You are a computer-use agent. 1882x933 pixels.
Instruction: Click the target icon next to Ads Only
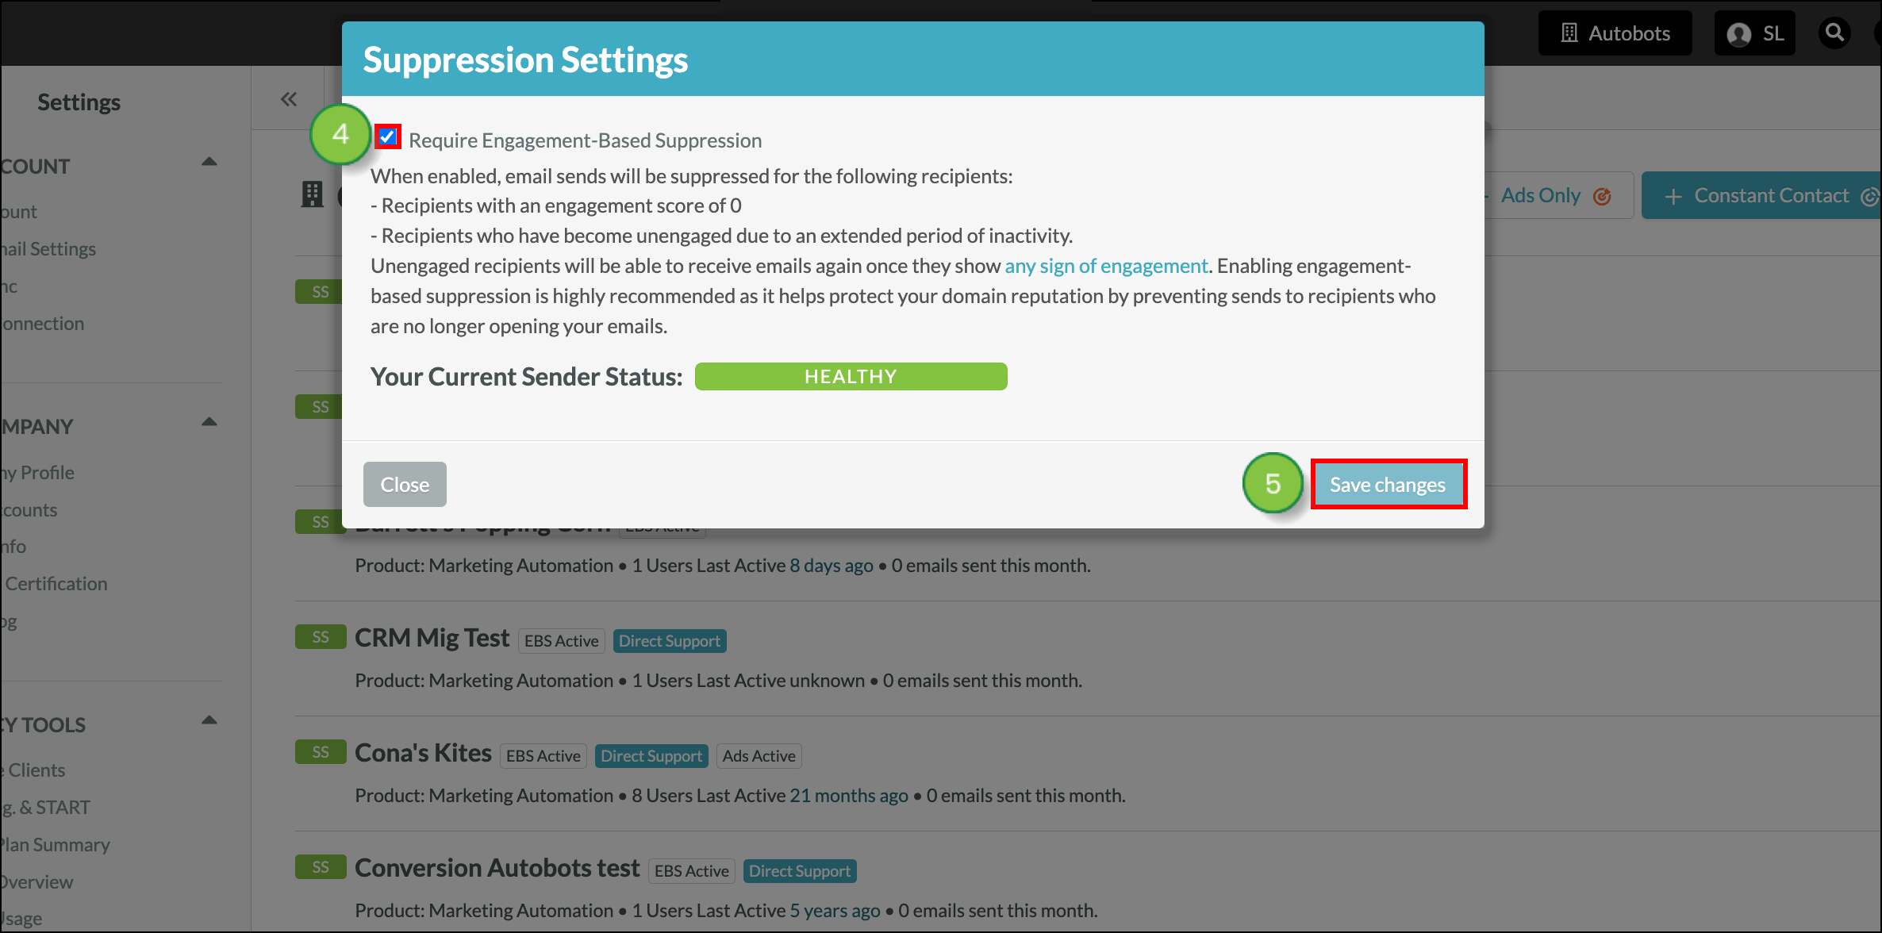pyautogui.click(x=1602, y=196)
